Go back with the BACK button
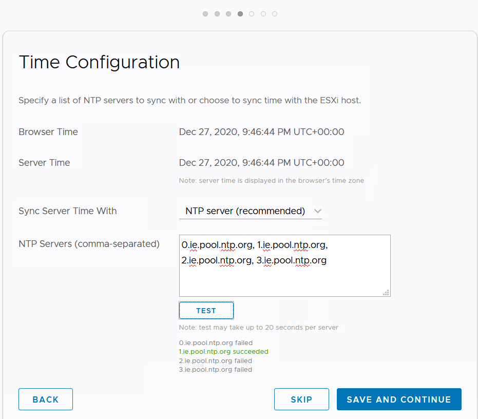Viewport: 478px width, 419px height. [x=46, y=399]
